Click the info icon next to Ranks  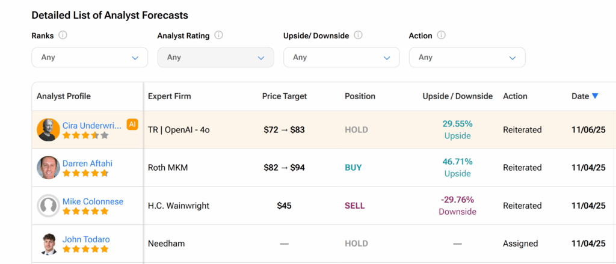pos(63,35)
